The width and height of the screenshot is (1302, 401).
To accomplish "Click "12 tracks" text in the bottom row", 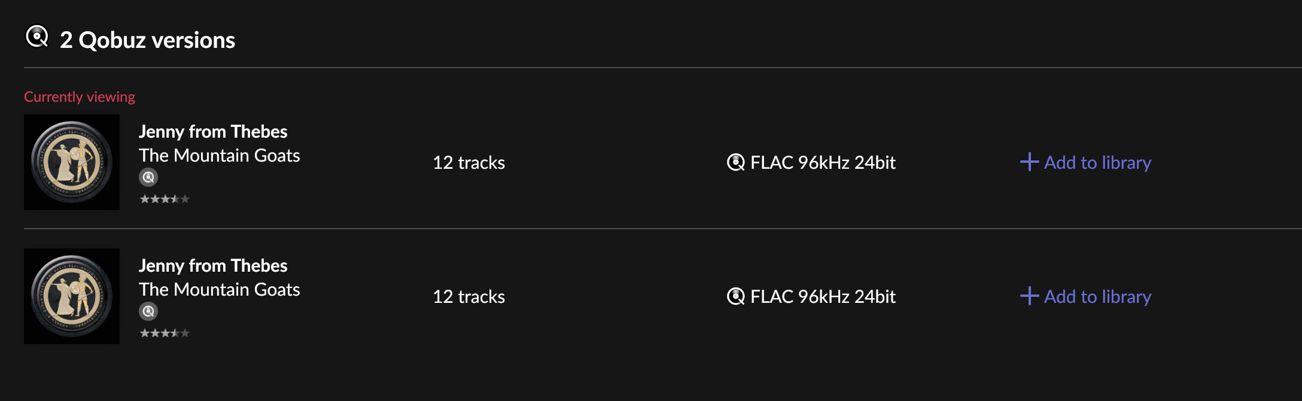I will tap(469, 297).
